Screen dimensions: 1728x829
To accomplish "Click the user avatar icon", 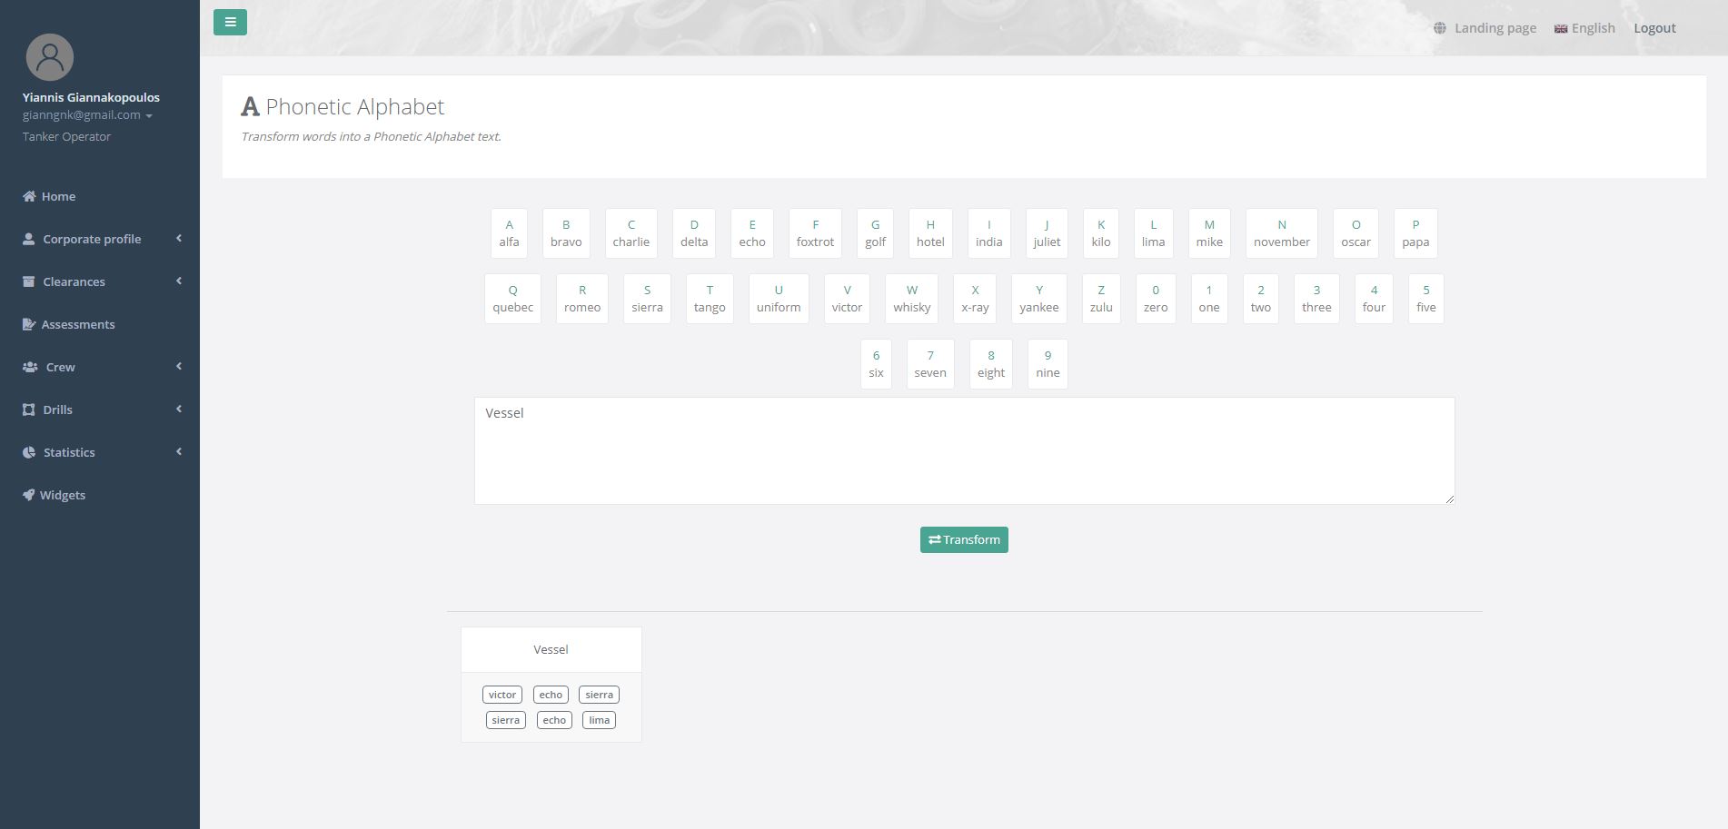I will 50,57.
